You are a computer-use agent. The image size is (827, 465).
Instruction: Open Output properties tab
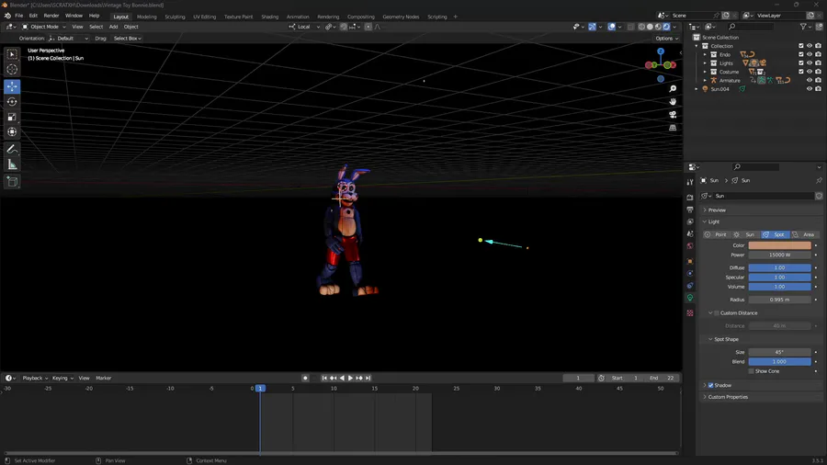[690, 210]
